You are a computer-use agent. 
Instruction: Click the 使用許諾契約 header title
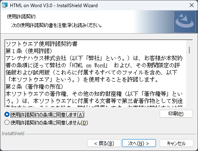[21, 17]
